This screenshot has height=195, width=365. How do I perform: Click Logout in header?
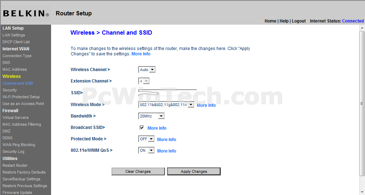coord(299,21)
